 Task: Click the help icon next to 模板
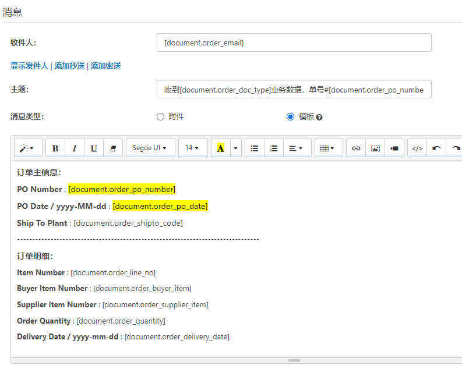(x=319, y=118)
